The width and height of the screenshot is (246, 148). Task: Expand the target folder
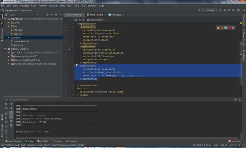[x=9, y=38]
